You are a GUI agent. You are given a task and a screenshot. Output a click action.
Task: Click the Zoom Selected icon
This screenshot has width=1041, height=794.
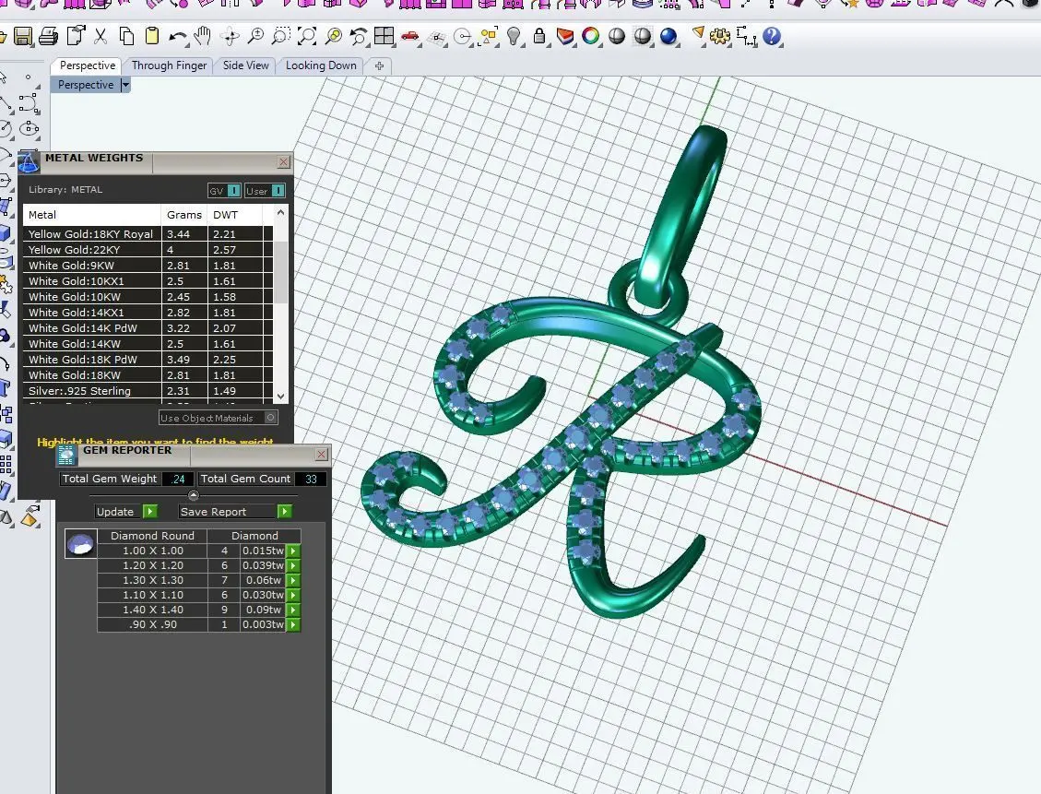coord(333,36)
